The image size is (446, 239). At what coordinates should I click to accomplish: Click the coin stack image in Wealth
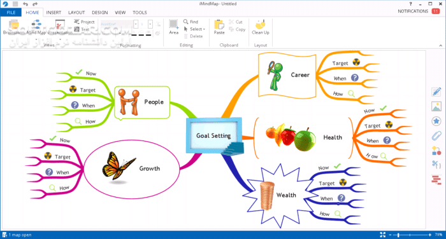(267, 196)
